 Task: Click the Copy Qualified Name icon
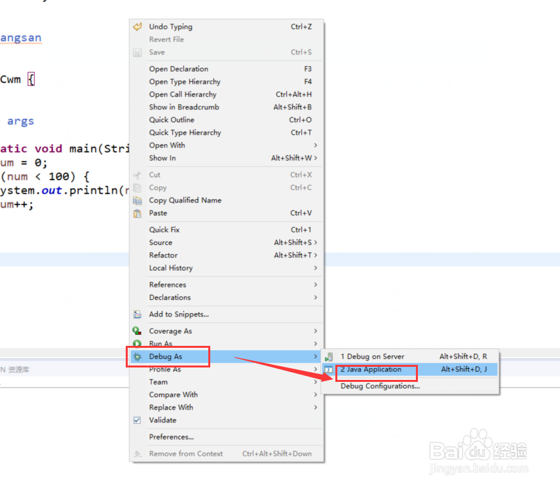tap(137, 200)
